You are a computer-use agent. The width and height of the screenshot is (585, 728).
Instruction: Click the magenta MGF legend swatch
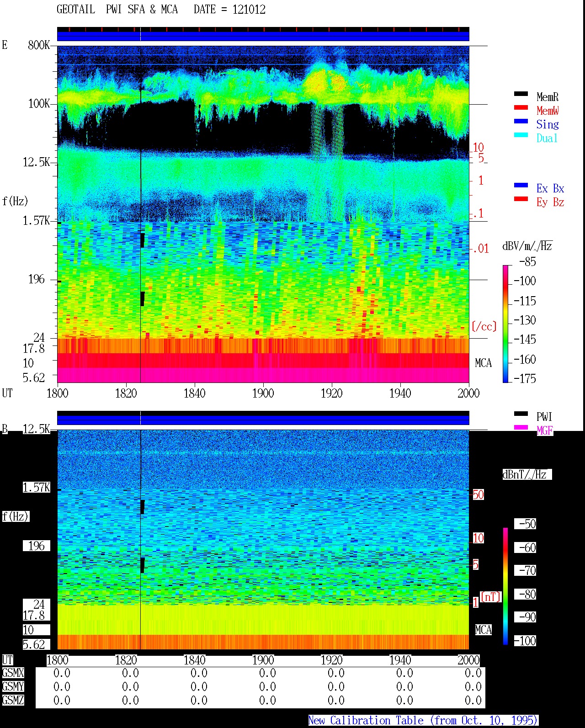tap(521, 427)
